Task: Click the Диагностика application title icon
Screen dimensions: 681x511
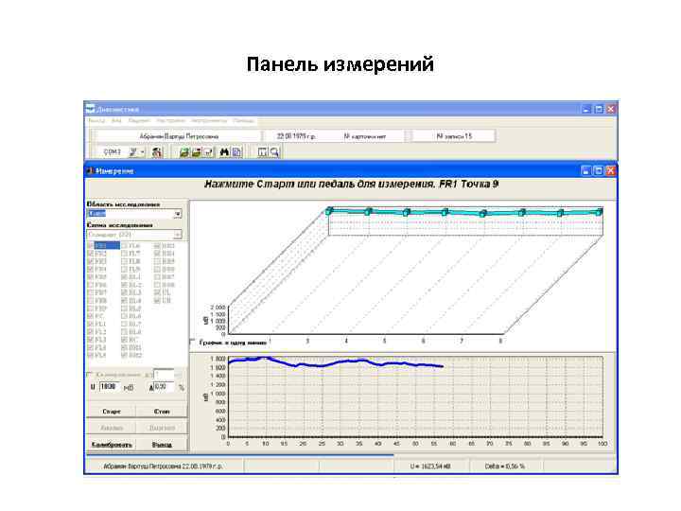Action: click(91, 109)
